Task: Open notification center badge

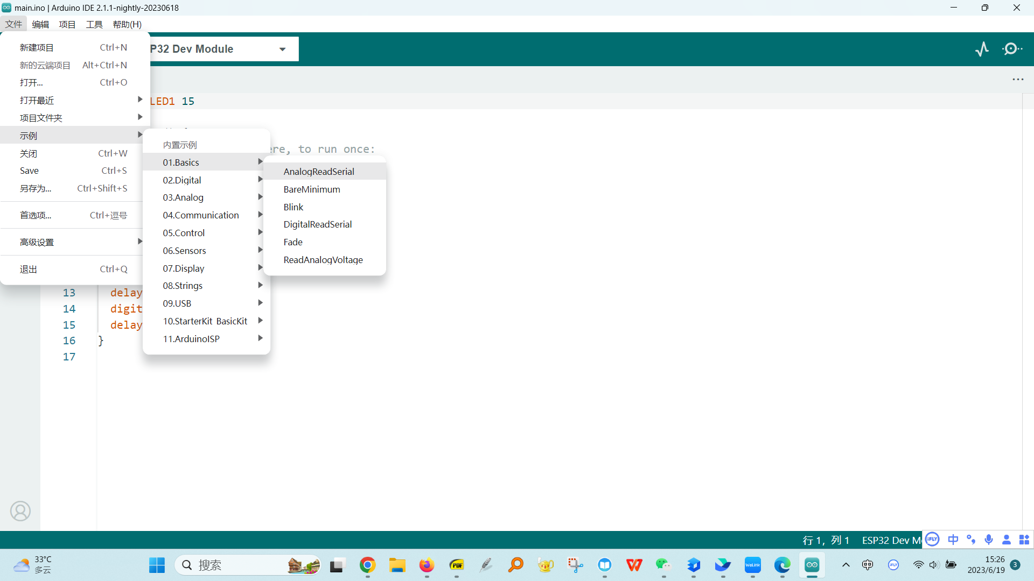Action: (1016, 565)
